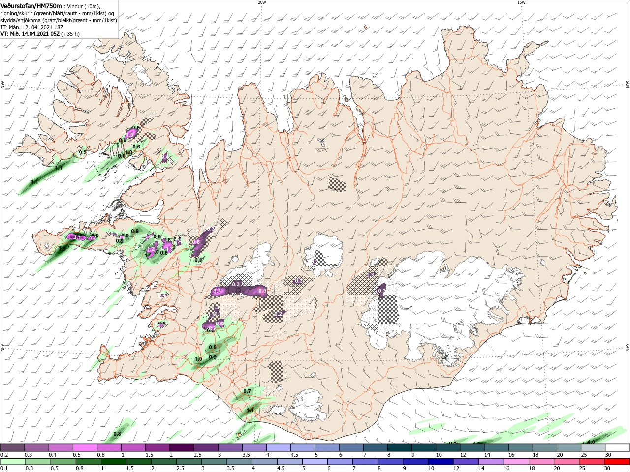Pick the 0.4 orchid swatch, upper legend row
The image size is (630, 472).
[x=61, y=448]
